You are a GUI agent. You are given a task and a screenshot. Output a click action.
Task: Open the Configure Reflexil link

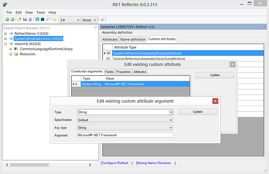point(117,163)
